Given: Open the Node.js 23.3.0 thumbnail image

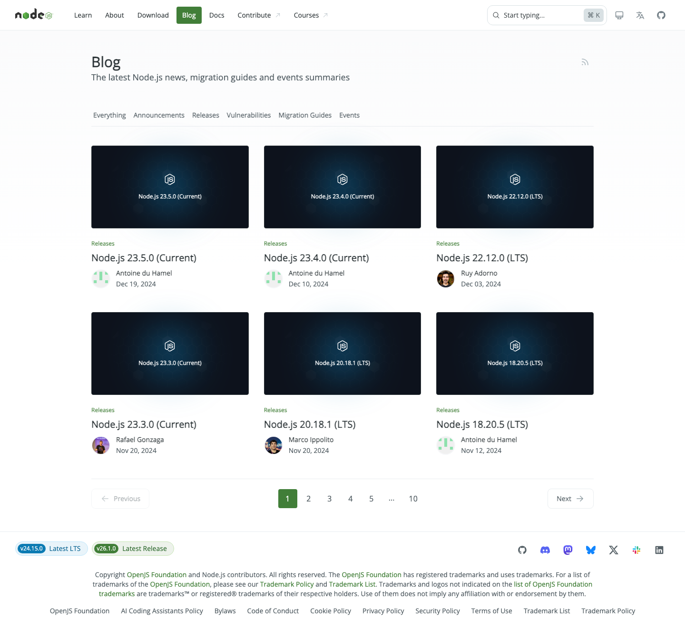Looking at the screenshot, I should pyautogui.click(x=170, y=354).
